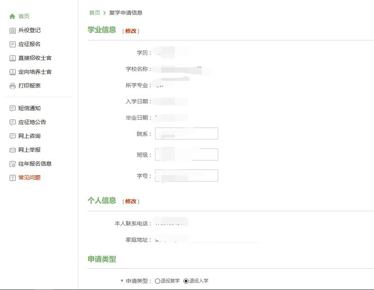This screenshot has height=290, width=374.
Task: Click the question mark icon for 常见问题
Action: pos(12,178)
